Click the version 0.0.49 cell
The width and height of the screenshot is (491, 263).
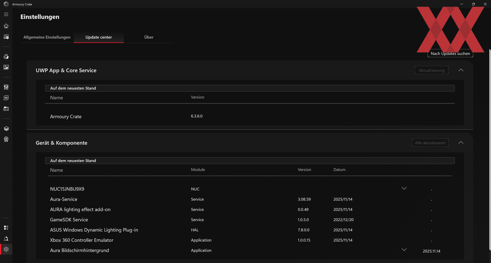[x=303, y=209]
